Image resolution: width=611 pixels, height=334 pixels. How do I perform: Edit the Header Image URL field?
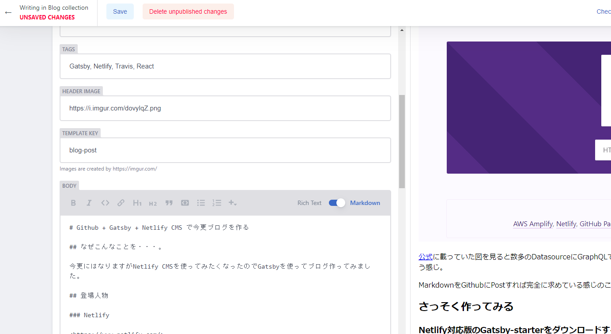pyautogui.click(x=225, y=108)
